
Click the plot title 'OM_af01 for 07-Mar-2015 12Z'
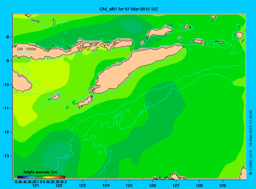click(129, 9)
